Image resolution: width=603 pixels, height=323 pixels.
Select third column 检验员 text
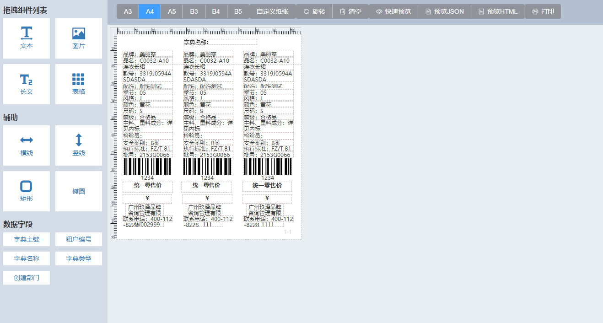tap(269, 135)
